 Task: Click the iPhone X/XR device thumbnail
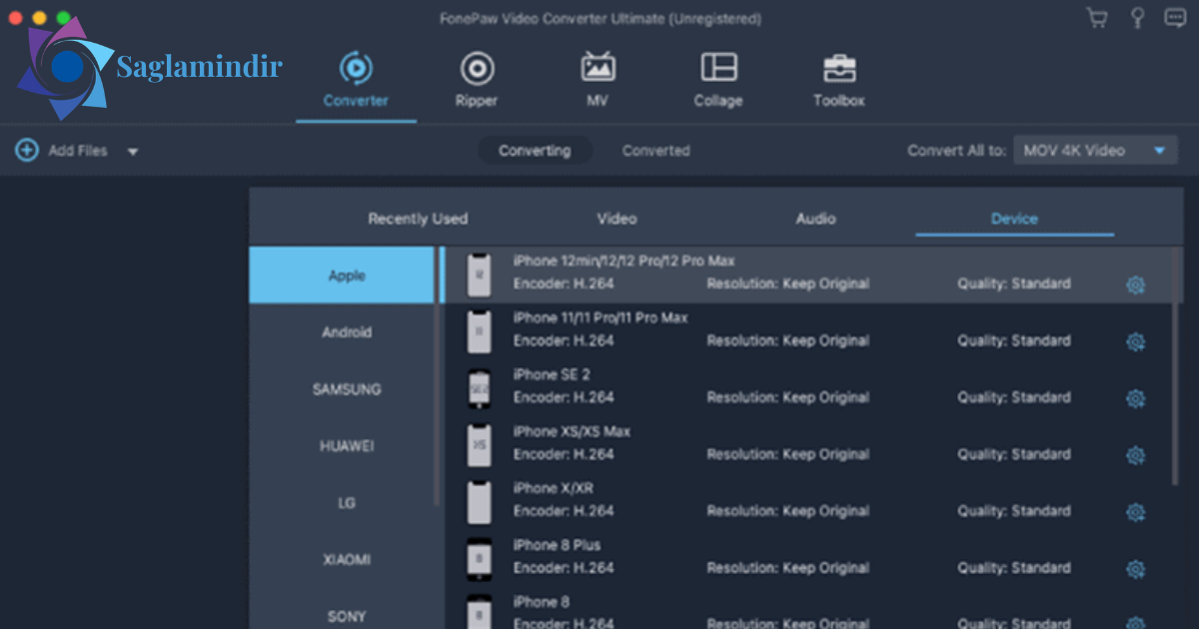pyautogui.click(x=480, y=502)
